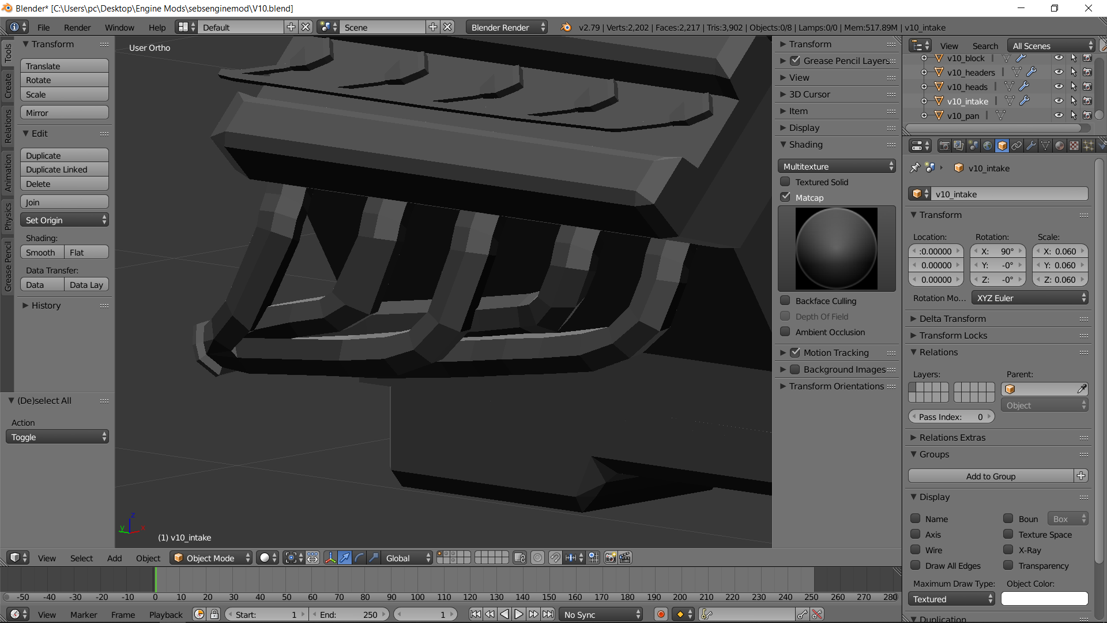This screenshot has height=623, width=1107.
Task: Open the Multitexture shading dropdown
Action: (837, 166)
